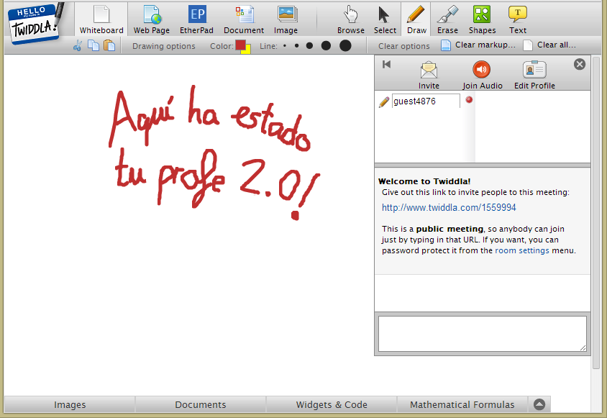
Task: Activate the Browse hand tool
Action: [x=350, y=19]
